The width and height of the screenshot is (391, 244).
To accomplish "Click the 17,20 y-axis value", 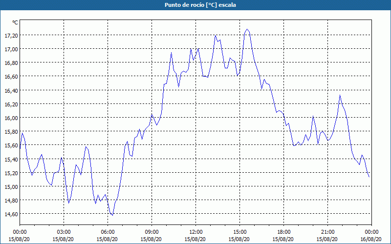I will tap(11, 36).
